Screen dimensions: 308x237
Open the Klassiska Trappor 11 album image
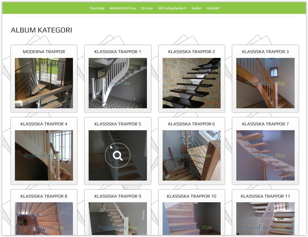point(265,219)
